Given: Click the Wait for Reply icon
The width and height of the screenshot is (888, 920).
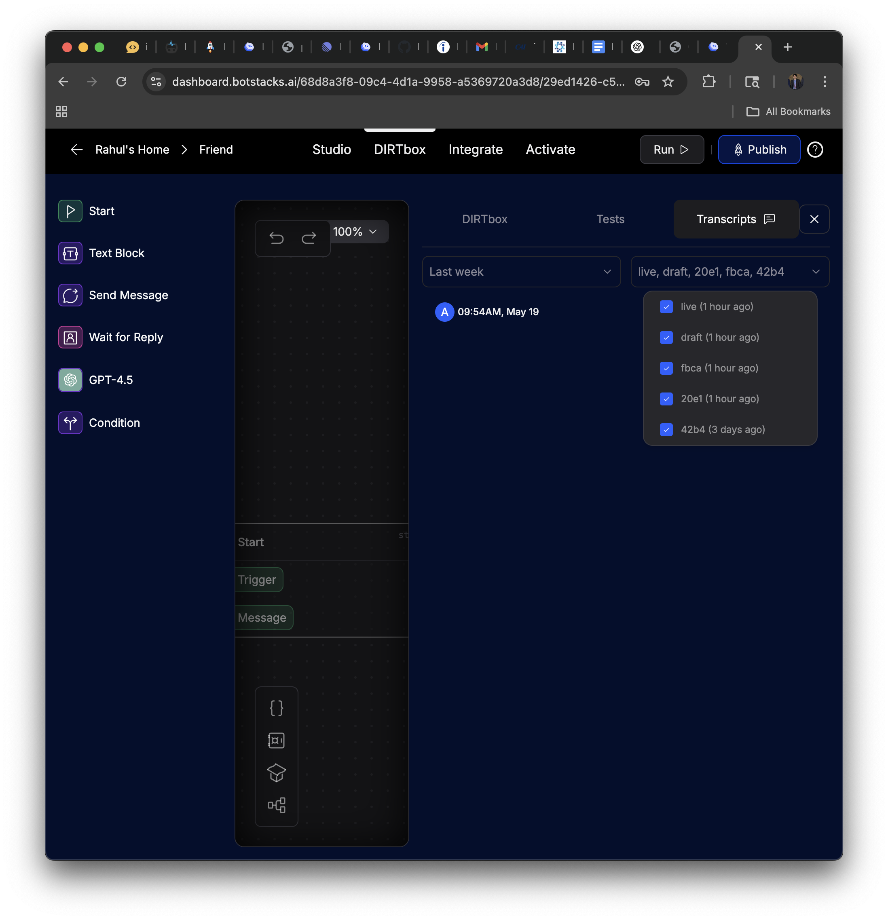Looking at the screenshot, I should coord(70,337).
